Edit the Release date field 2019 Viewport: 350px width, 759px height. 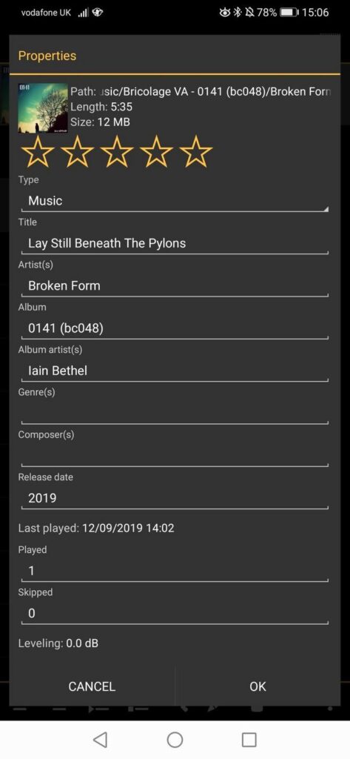(x=175, y=498)
